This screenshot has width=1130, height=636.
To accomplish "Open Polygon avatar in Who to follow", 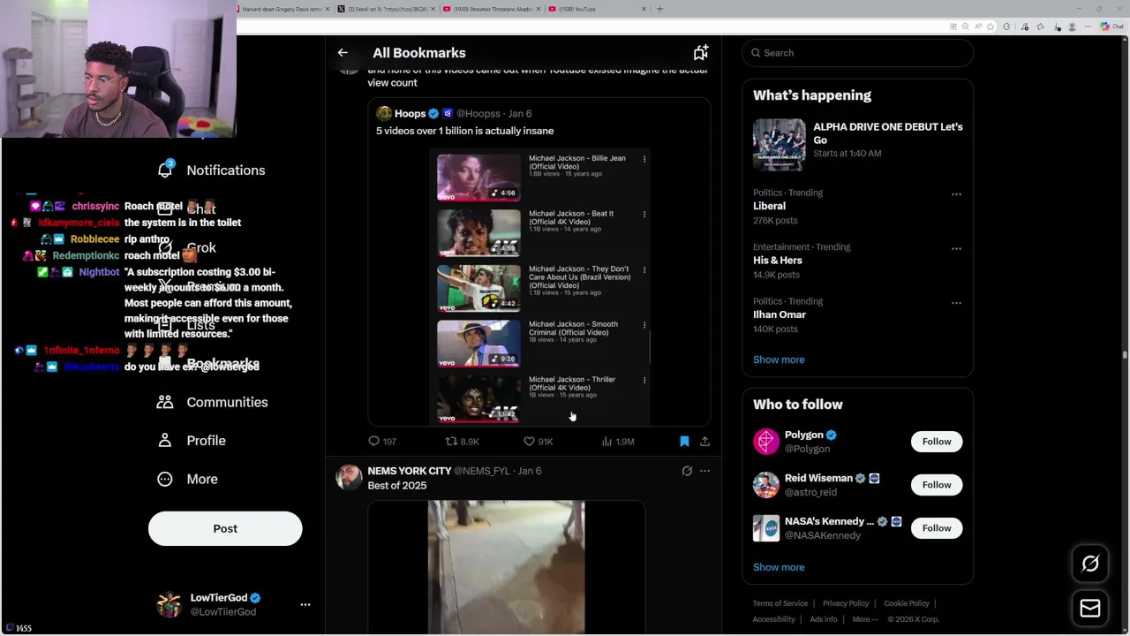I will coord(766,442).
